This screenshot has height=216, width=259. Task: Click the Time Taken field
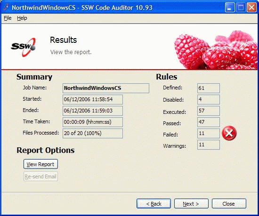pos(93,122)
